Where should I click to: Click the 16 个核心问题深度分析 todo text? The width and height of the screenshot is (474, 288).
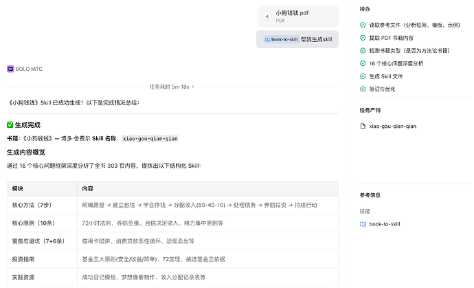click(396, 63)
